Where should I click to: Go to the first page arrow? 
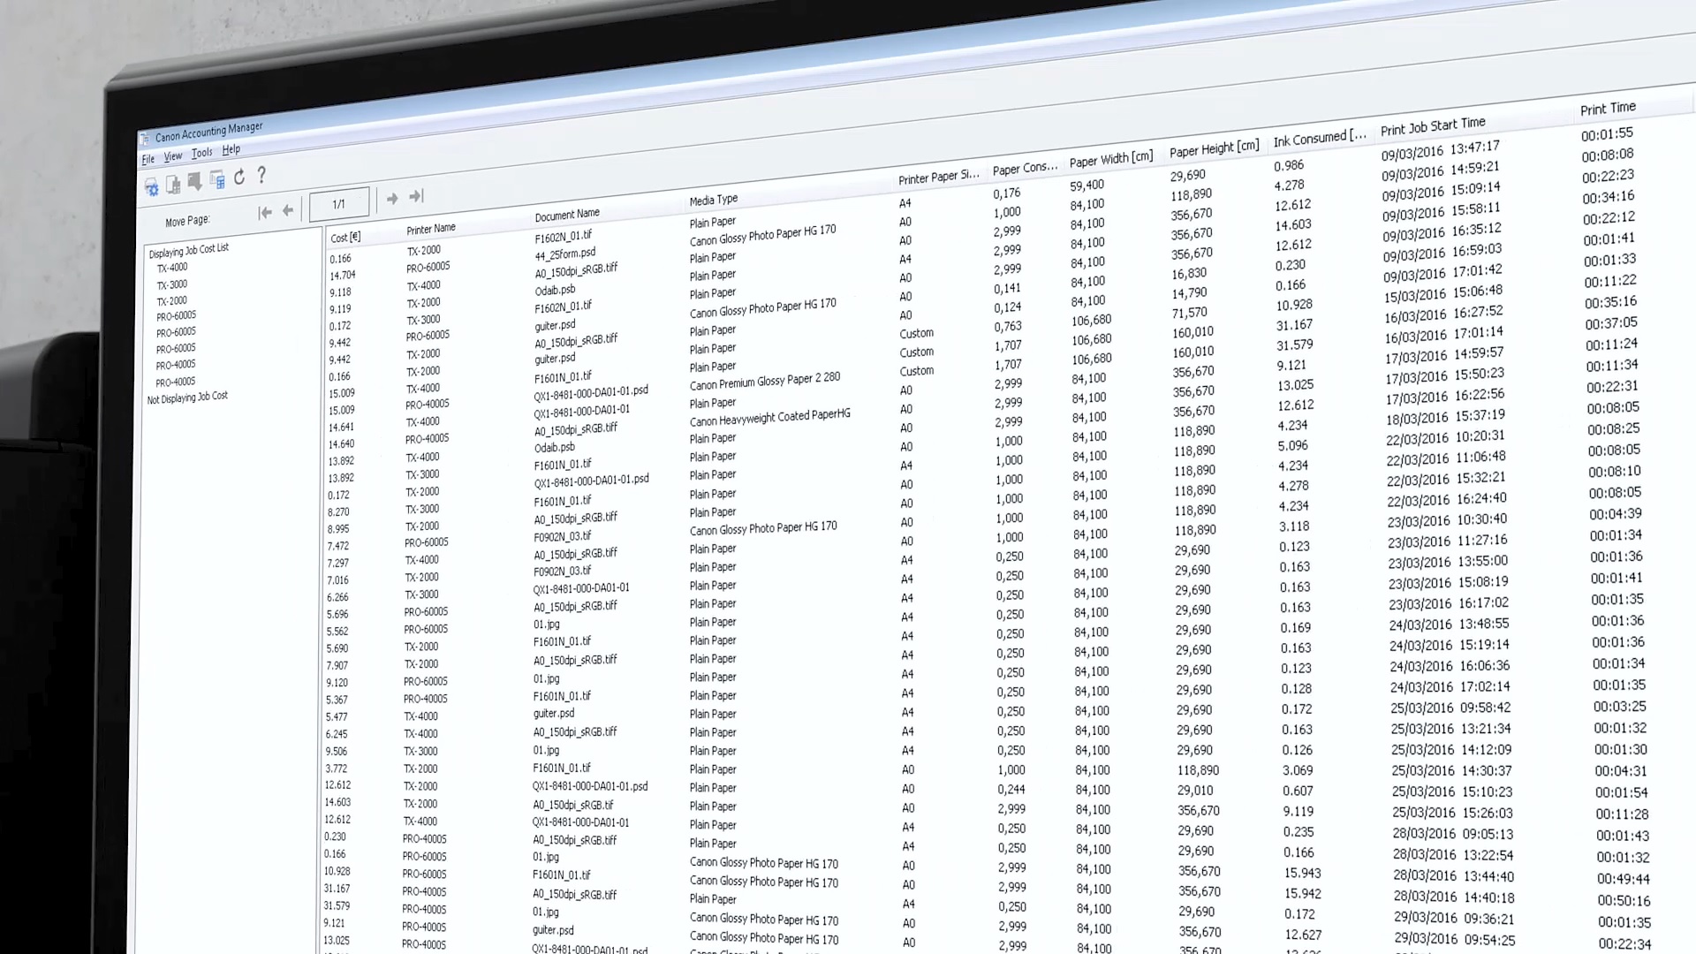point(265,212)
